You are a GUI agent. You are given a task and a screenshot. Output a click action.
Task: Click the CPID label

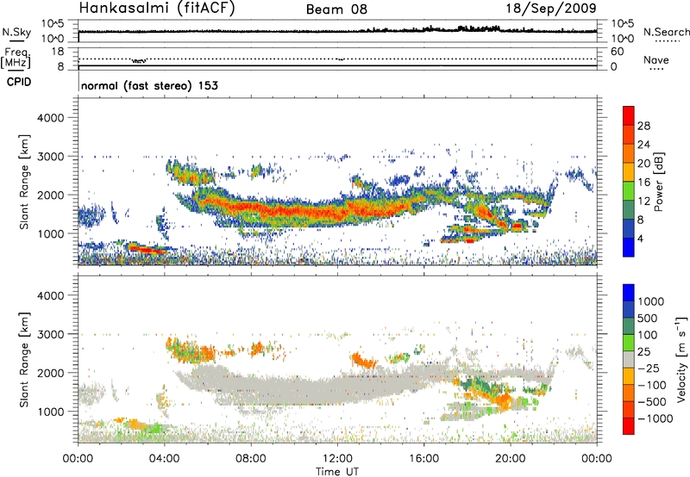[x=19, y=82]
